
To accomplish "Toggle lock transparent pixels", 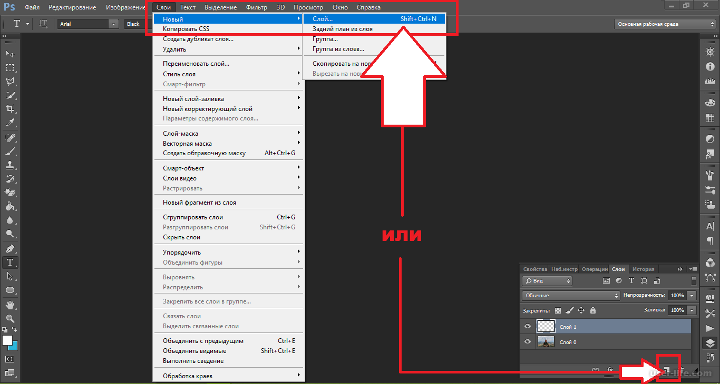I will click(x=558, y=310).
